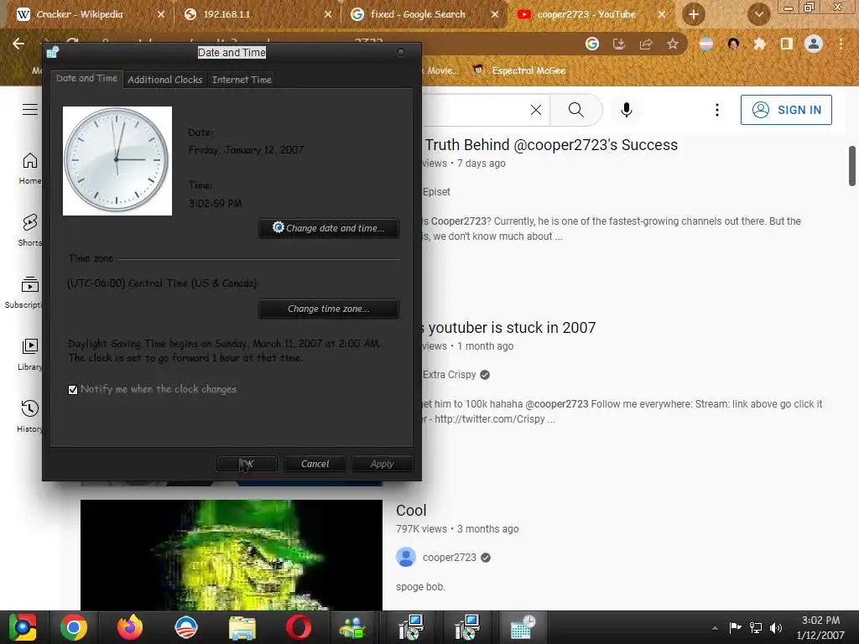The height and width of the screenshot is (644, 859).
Task: Go back with the browser back arrow
Action: 18,44
